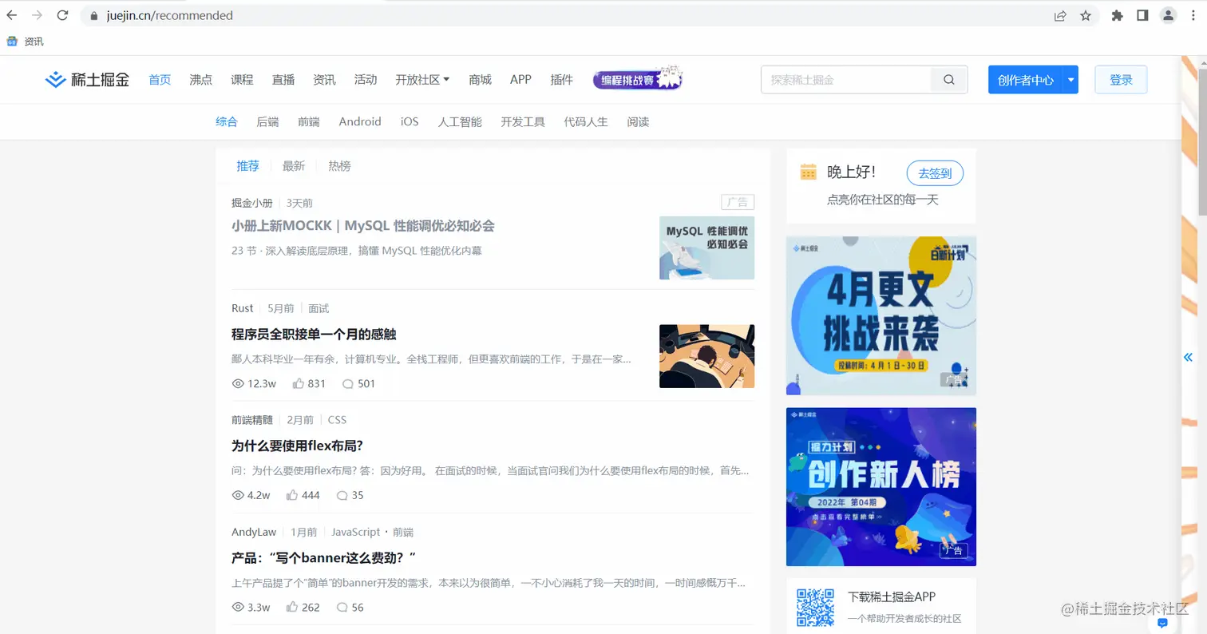Click the QR code for the 稀土掘金 APP
This screenshot has width=1207, height=634.
(x=815, y=608)
